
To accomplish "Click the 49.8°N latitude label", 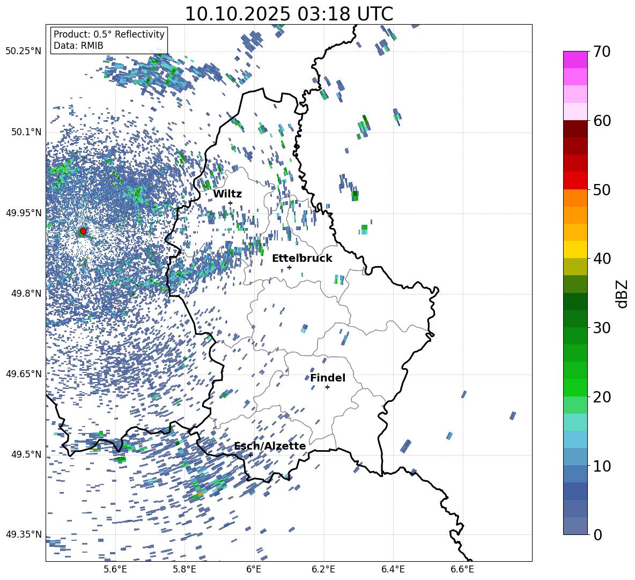I will [26, 293].
